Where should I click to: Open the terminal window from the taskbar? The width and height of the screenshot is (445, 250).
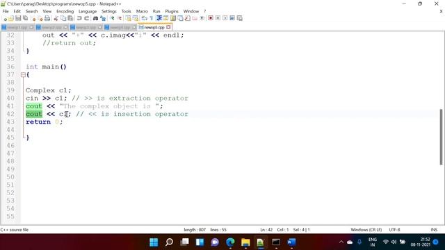pos(276,242)
